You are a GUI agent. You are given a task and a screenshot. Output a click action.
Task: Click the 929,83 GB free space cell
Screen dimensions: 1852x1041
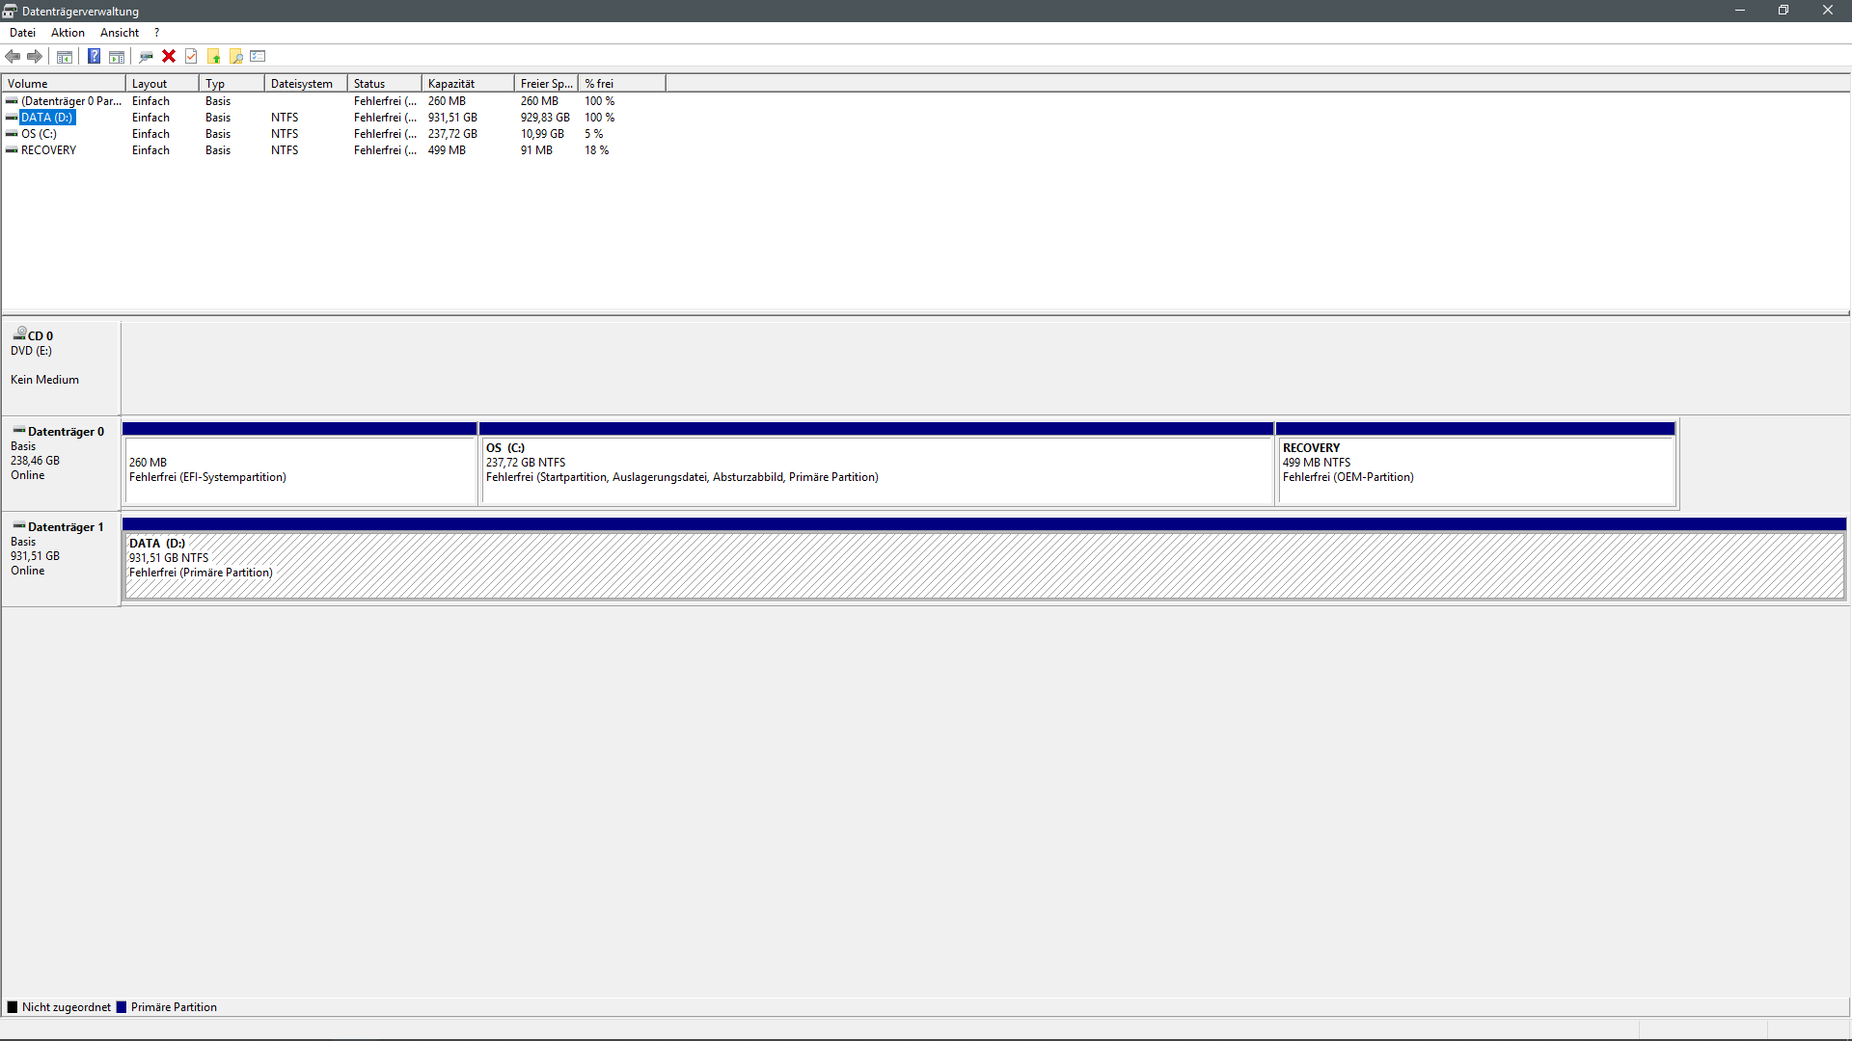tap(545, 118)
